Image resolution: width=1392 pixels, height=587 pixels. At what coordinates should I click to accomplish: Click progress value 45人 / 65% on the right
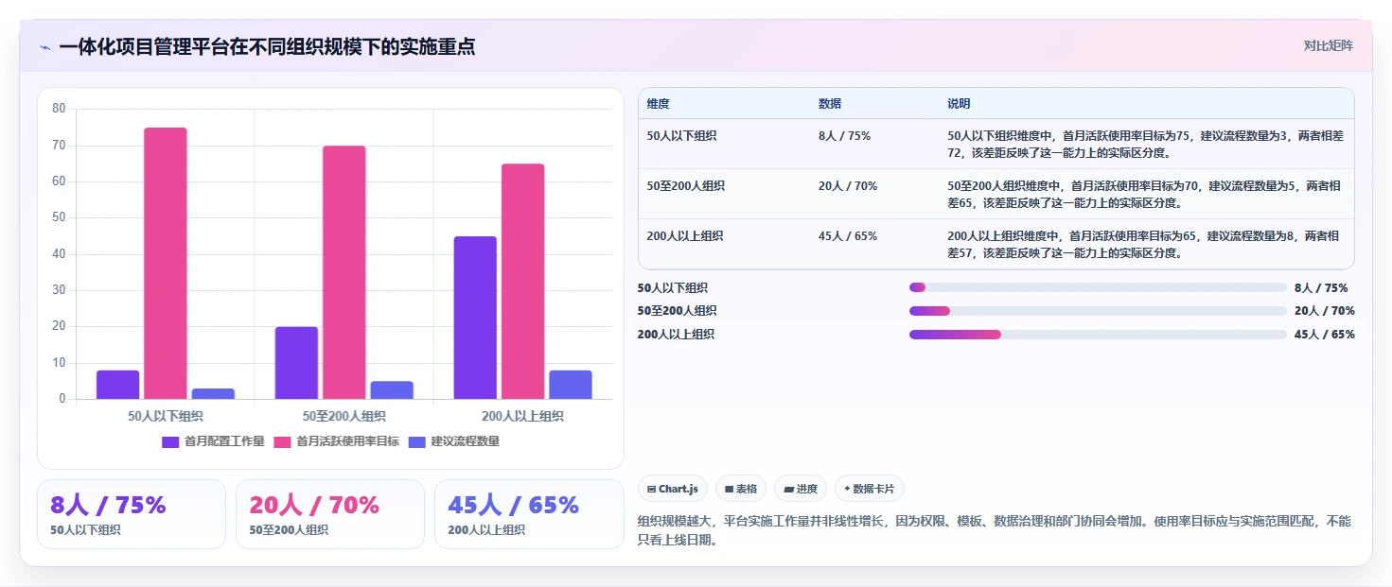[x=1325, y=335]
